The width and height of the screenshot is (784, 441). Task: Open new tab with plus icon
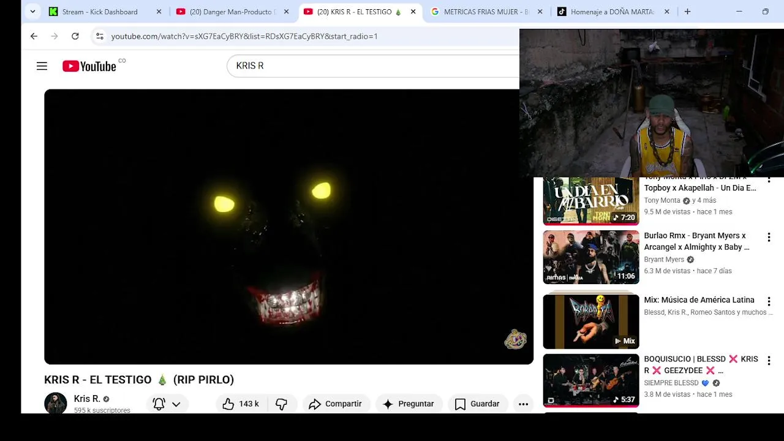(x=687, y=12)
